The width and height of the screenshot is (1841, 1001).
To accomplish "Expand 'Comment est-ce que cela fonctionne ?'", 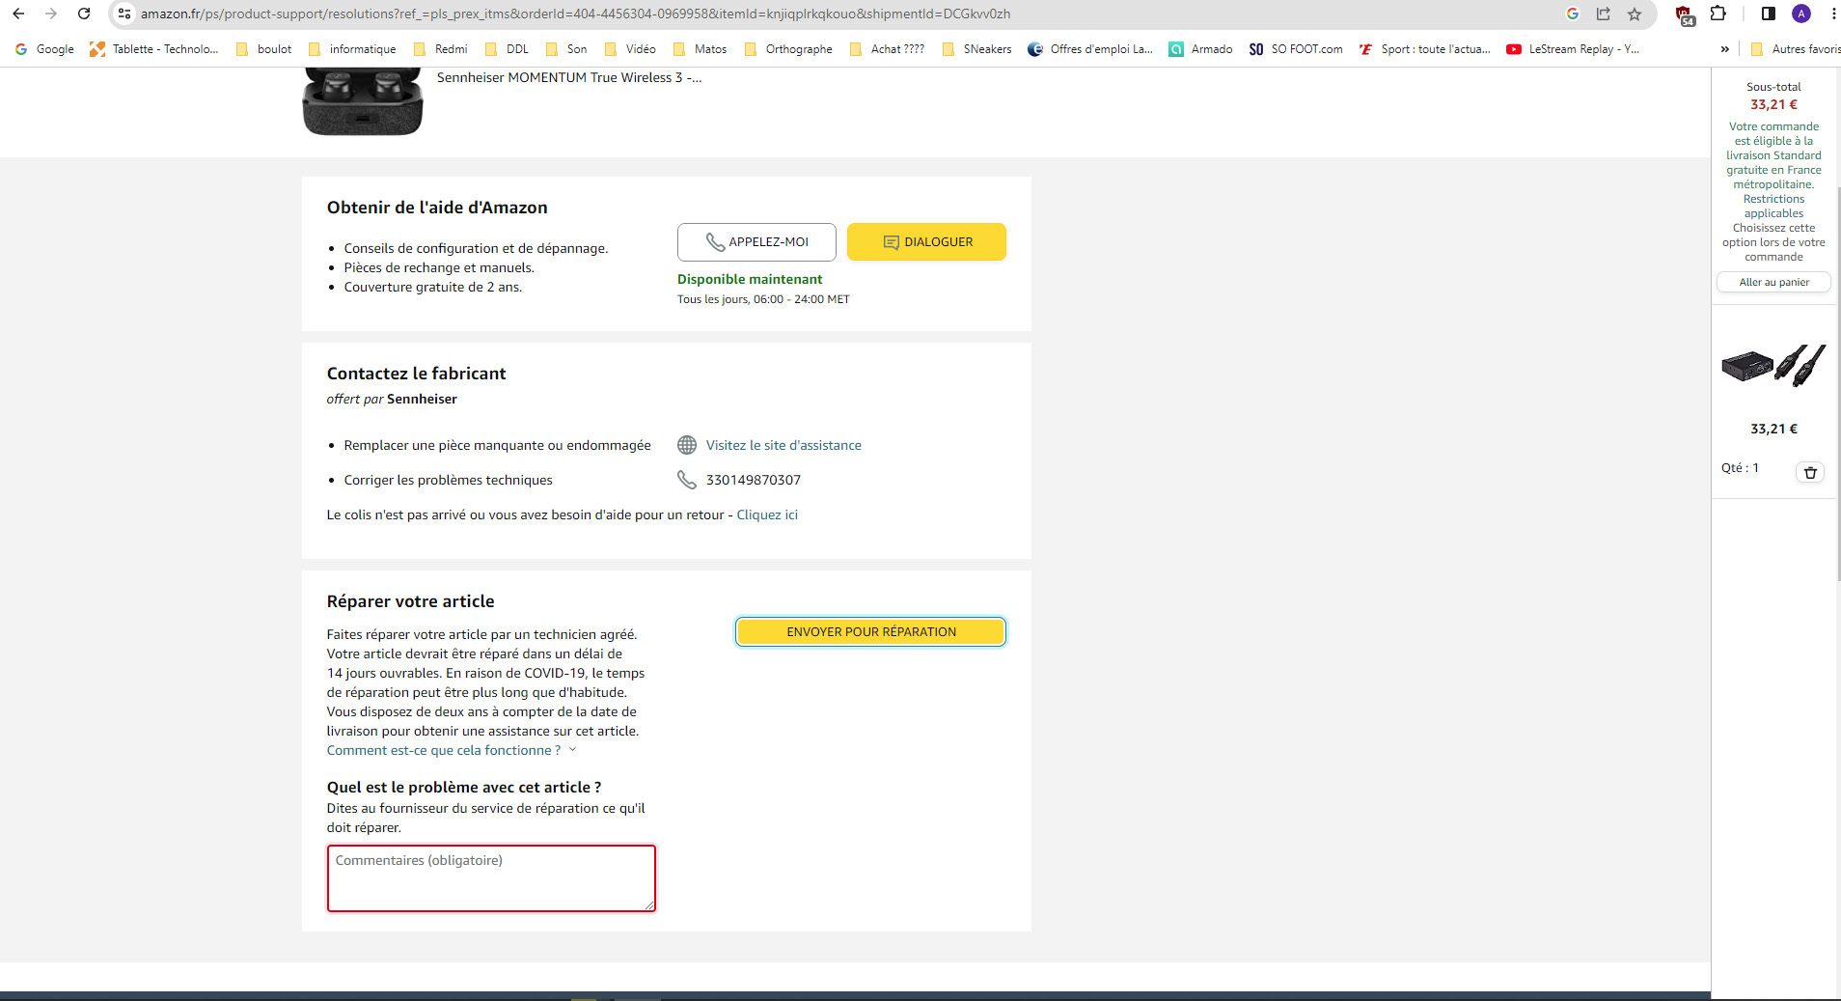I will tap(452, 750).
